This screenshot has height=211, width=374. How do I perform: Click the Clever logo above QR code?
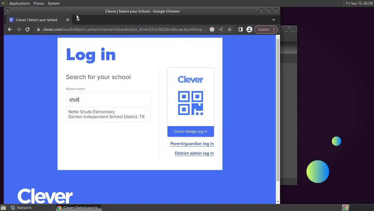pyautogui.click(x=191, y=80)
